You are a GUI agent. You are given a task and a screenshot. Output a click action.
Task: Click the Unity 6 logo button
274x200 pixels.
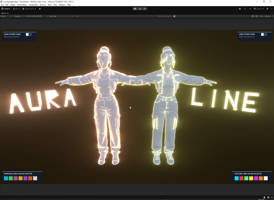(6, 9)
